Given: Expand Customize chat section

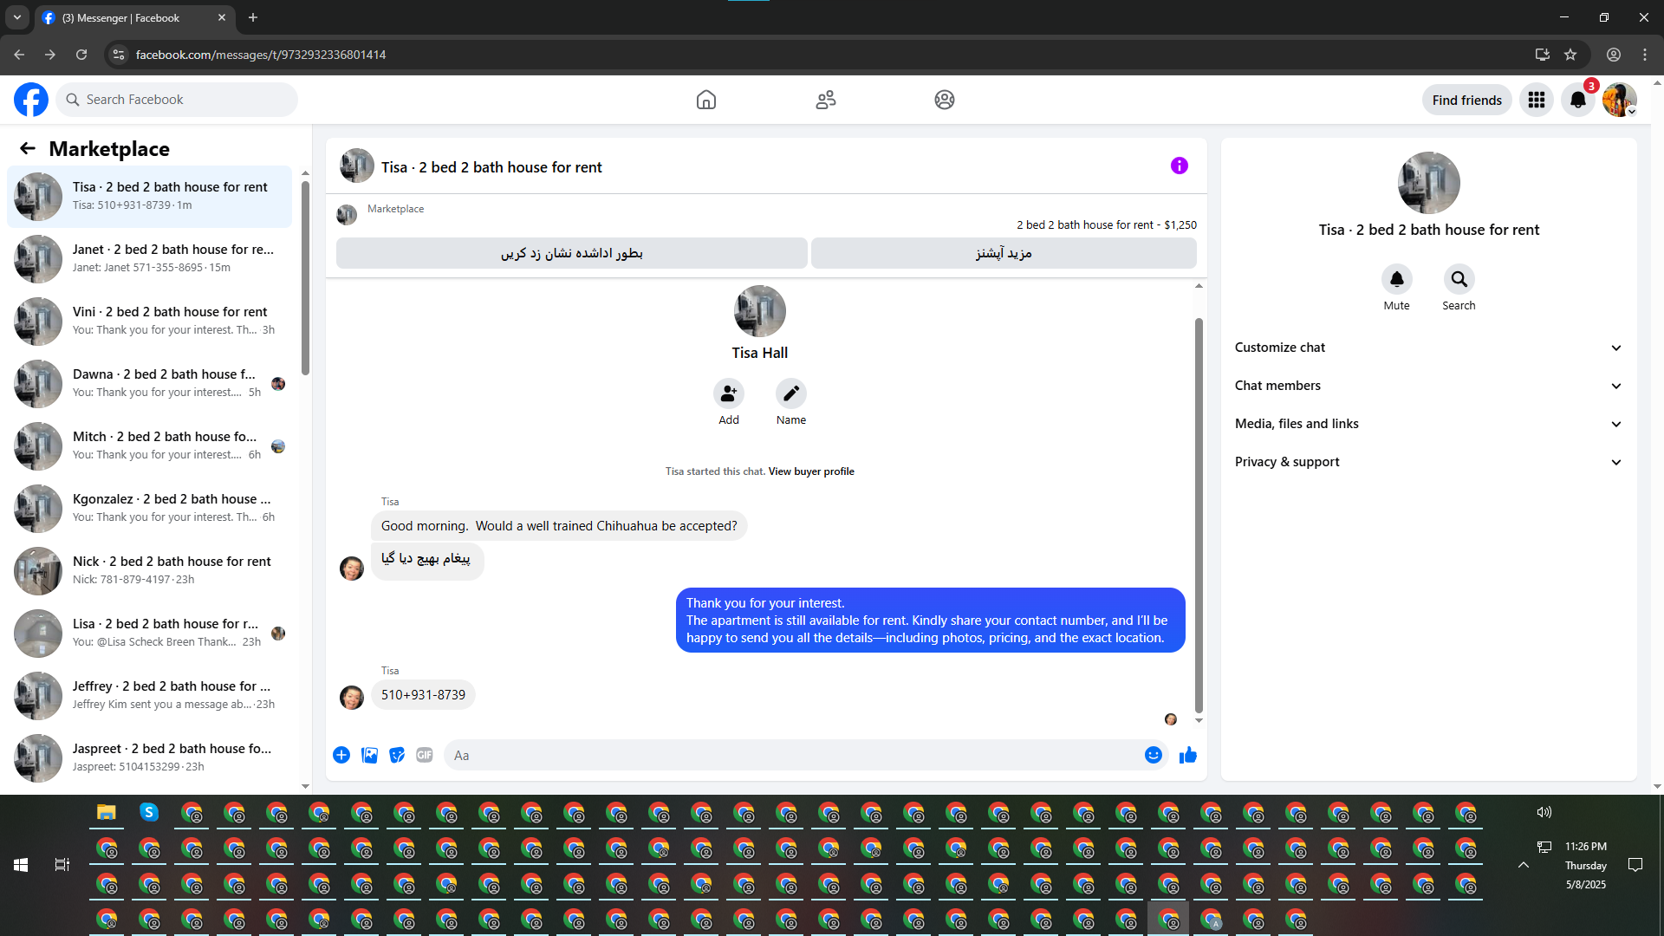Looking at the screenshot, I should coord(1428,348).
